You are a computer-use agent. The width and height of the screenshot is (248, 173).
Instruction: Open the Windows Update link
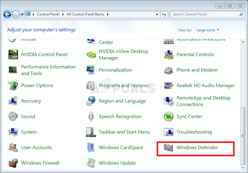(x=117, y=163)
